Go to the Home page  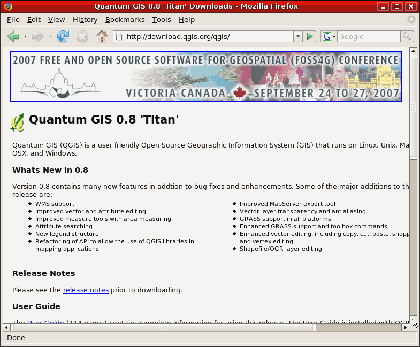[102, 36]
